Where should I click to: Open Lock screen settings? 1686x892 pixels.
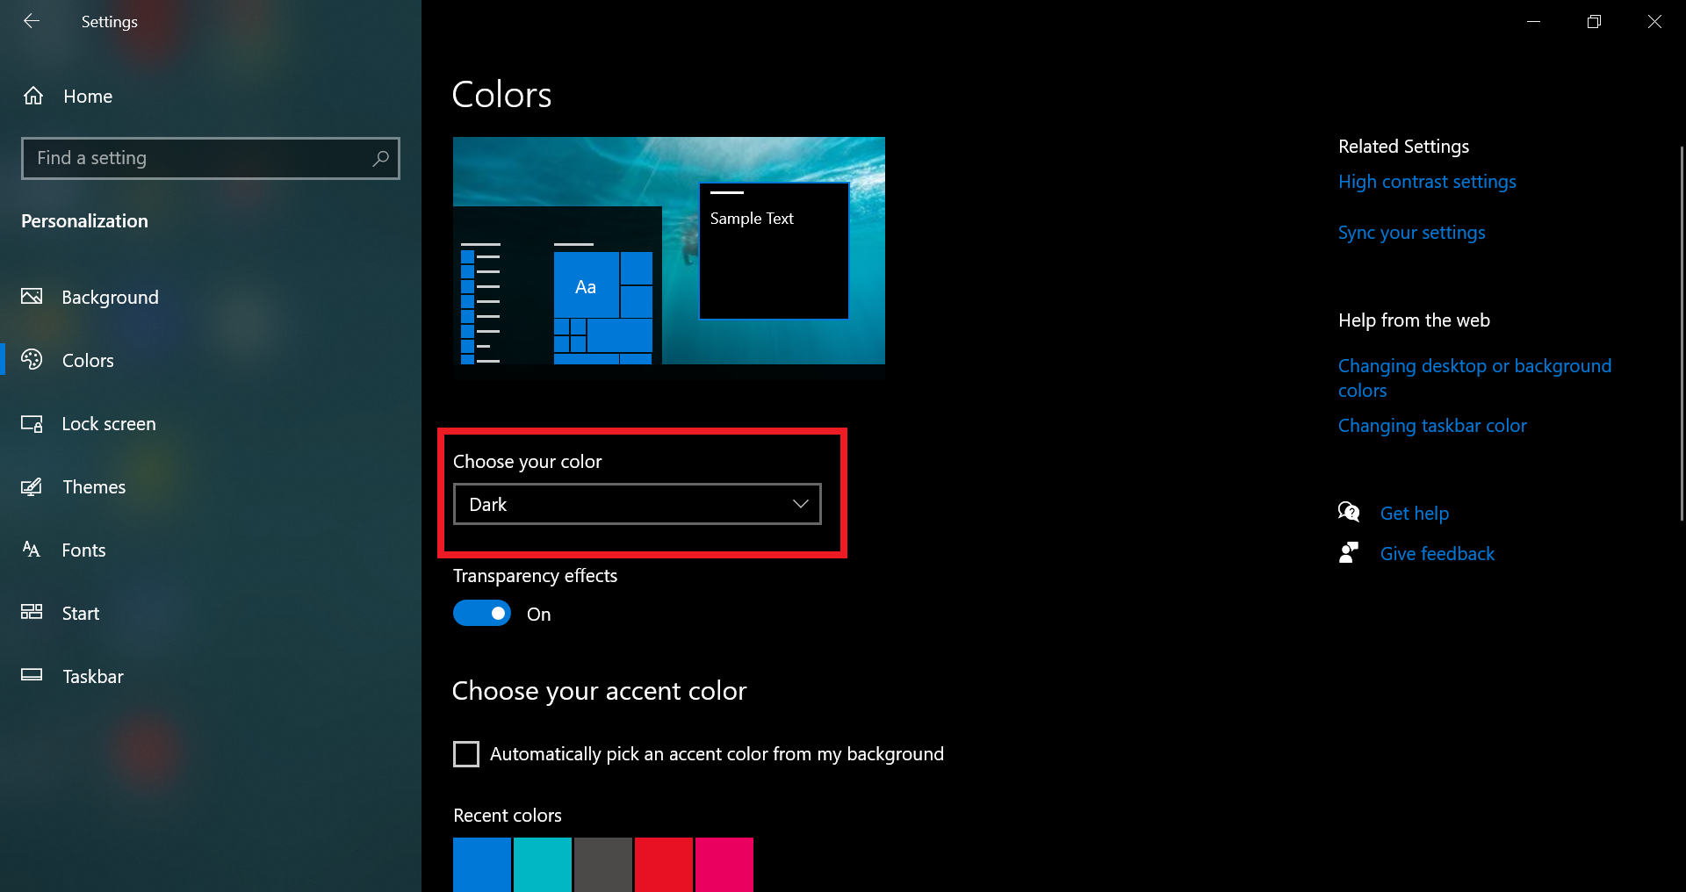point(109,423)
